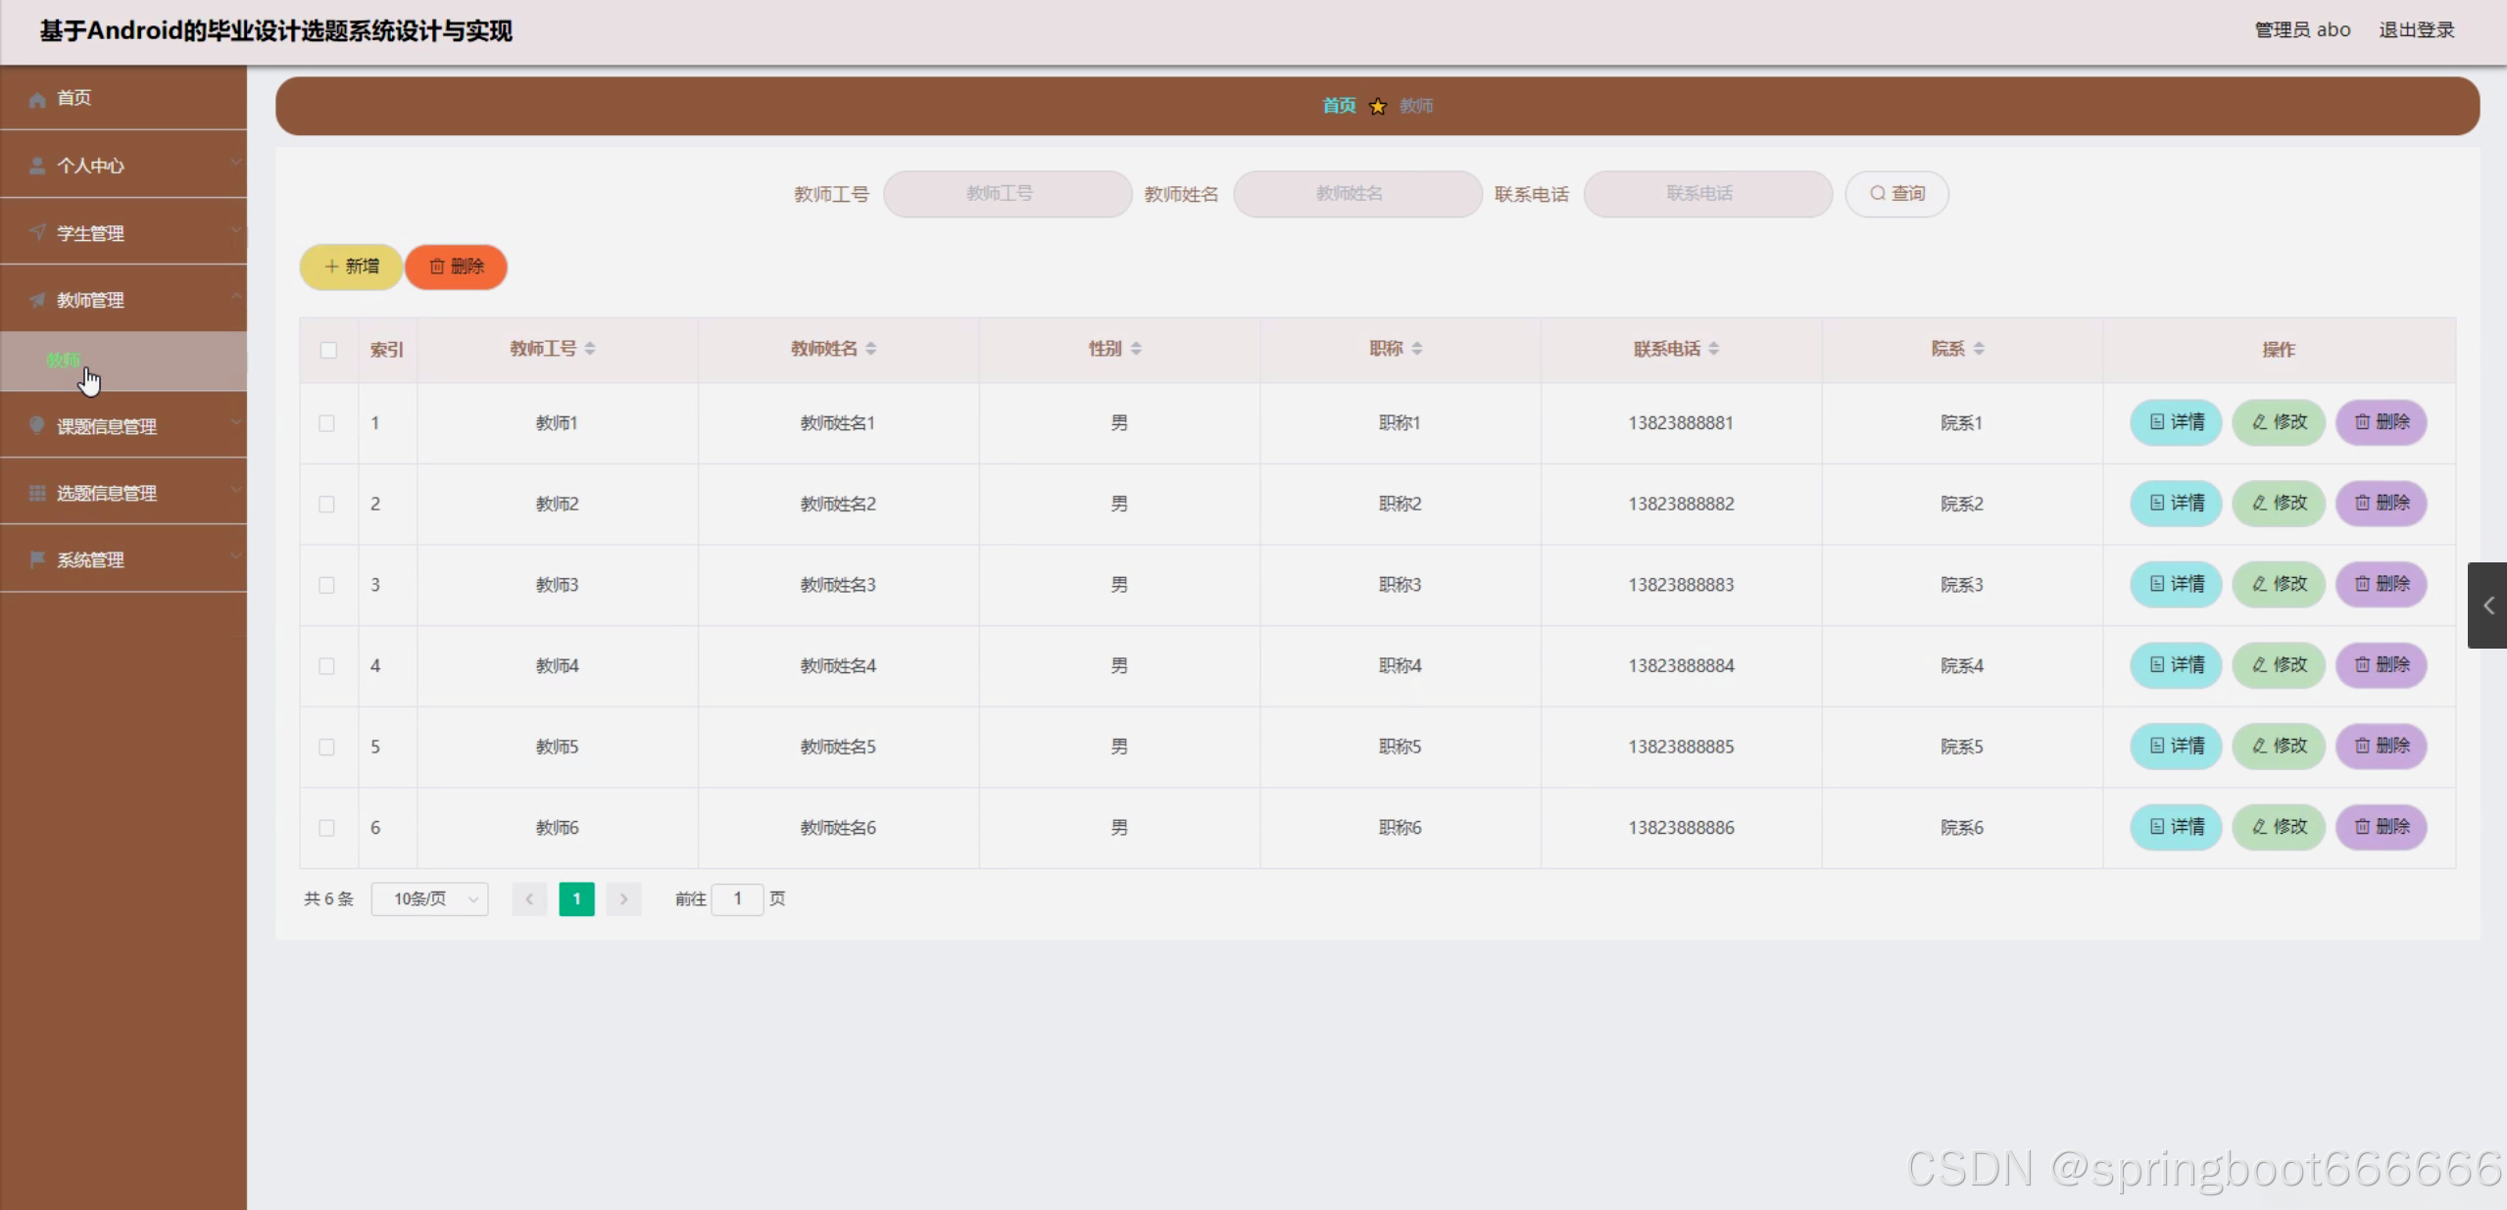Sort by 联系电话 column arrows
The width and height of the screenshot is (2507, 1210).
[1713, 349]
